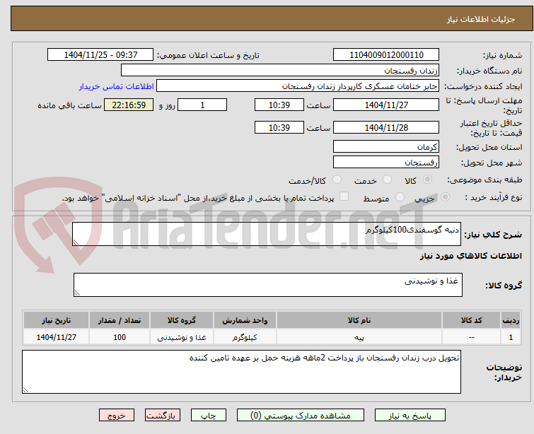Open مشاهده مدارک پیوستی (0) button
Viewport: 534px width, 434px height.
pyautogui.click(x=301, y=416)
